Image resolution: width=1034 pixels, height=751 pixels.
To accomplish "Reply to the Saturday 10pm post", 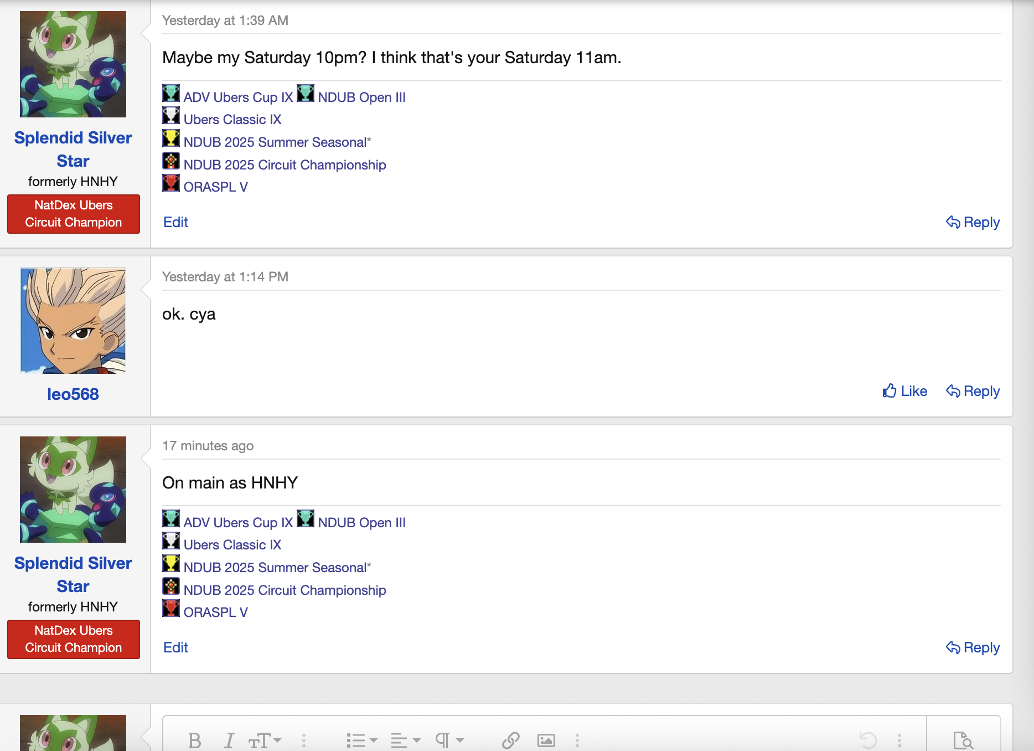I will 973,222.
